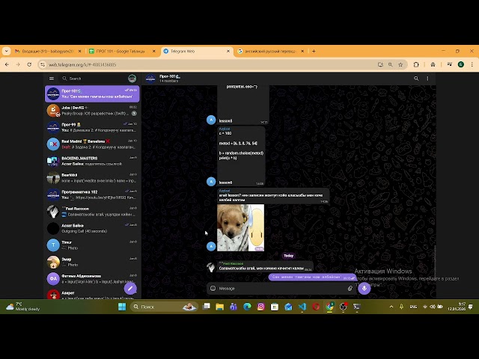Open the Real Madrid Barcelona chat
The image size is (479, 359).
click(91, 143)
